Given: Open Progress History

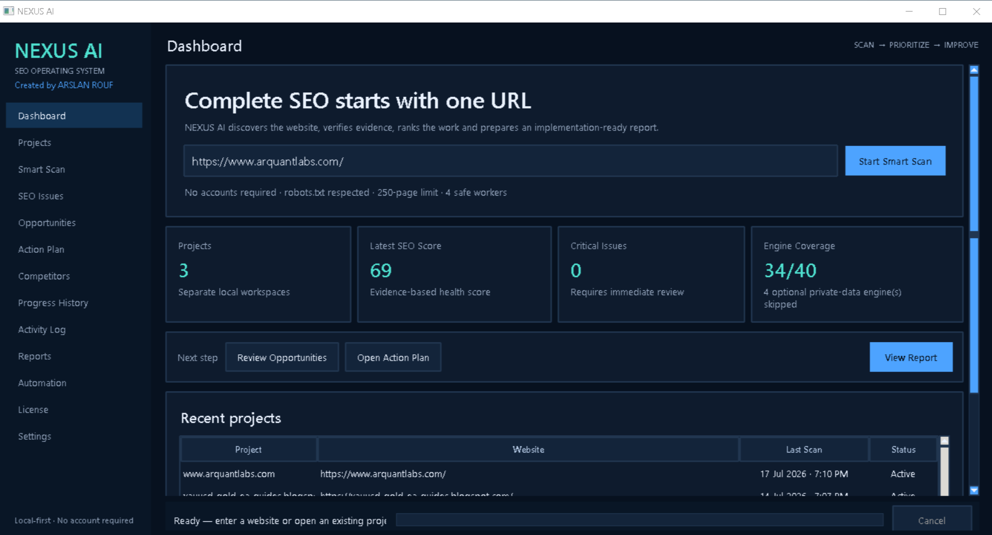Looking at the screenshot, I should 74,303.
